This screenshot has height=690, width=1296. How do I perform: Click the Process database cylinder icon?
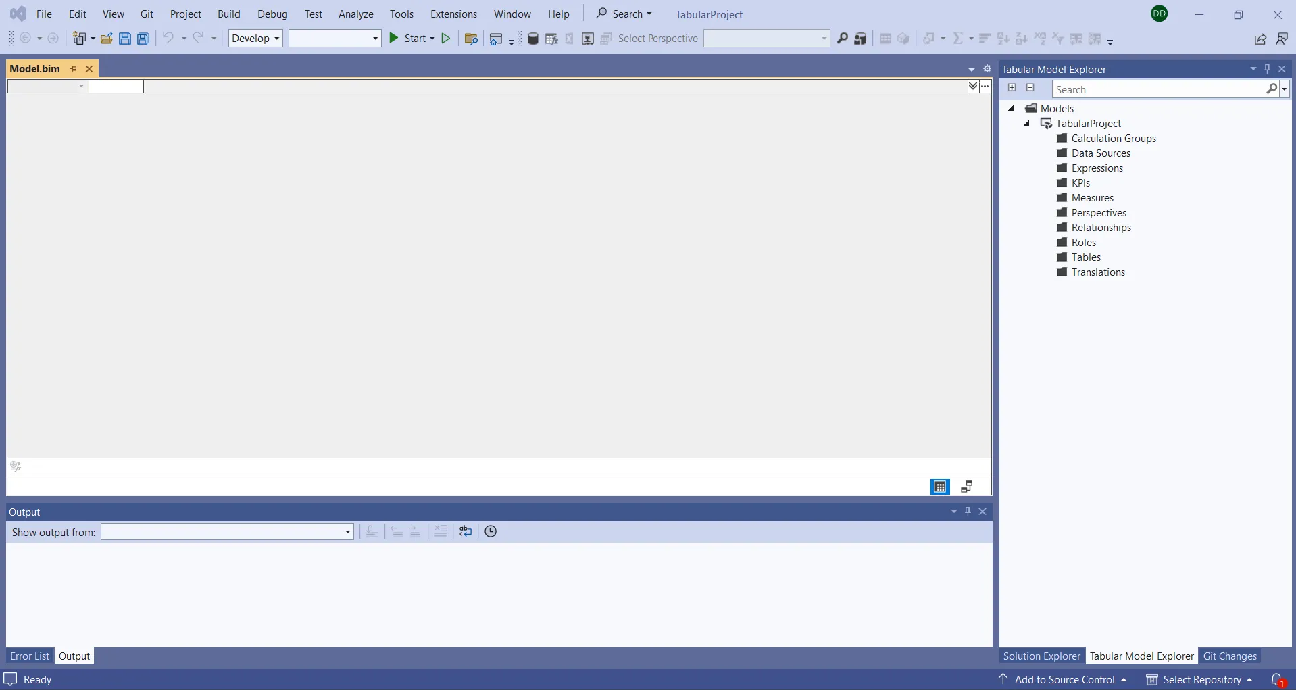pyautogui.click(x=533, y=39)
